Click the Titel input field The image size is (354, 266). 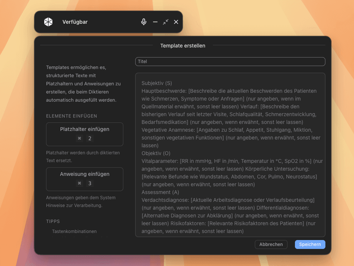[230, 62]
